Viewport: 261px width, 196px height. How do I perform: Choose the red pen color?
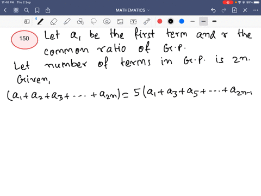pyautogui.click(x=160, y=21)
